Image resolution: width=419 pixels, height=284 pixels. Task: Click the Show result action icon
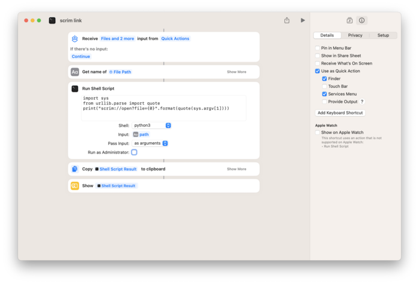(x=75, y=186)
